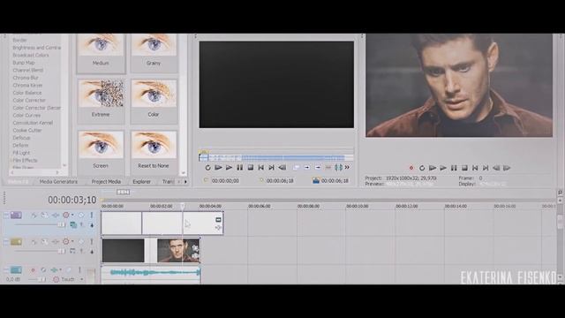Choose the Extreme film grain preset thumbnail
This screenshot has width=565, height=318.
click(x=101, y=94)
